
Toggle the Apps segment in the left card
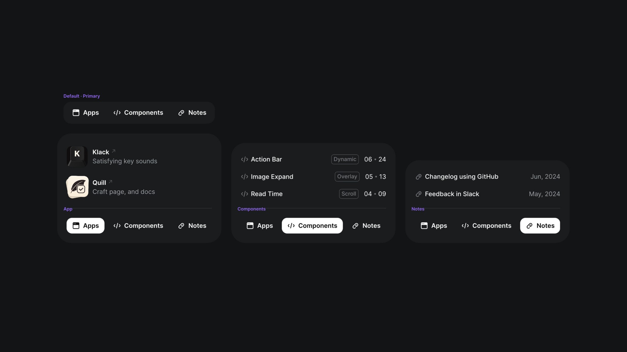click(85, 226)
